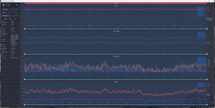The image size is (215, 108).
Task: Toggle the blue TotalCPU legend in CPU Usage
Action: [208, 43]
